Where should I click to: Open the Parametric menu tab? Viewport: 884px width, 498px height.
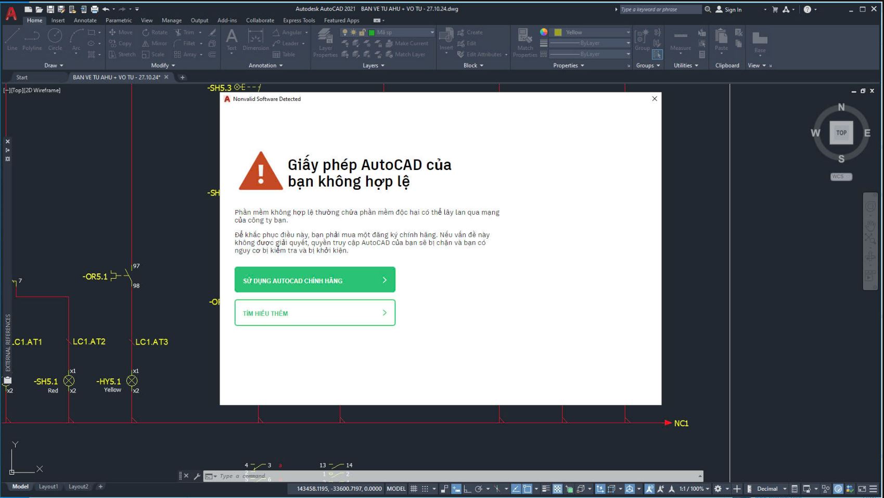point(119,20)
